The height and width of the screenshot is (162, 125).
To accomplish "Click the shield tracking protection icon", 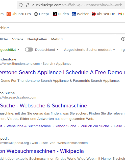I will pyautogui.click(x=21, y=5).
